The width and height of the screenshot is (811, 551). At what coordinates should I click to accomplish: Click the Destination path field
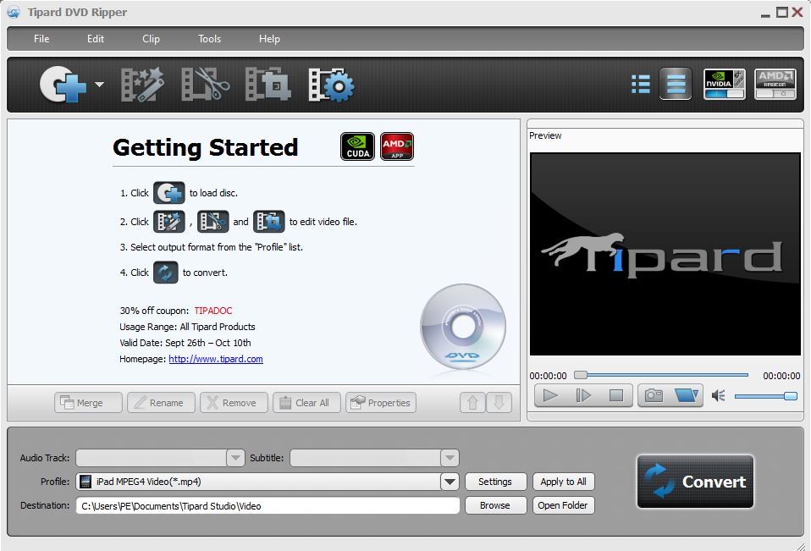pos(268,505)
